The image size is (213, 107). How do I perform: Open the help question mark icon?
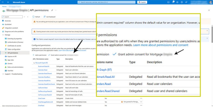click(x=182, y=2)
